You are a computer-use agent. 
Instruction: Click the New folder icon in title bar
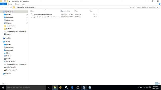(x=7, y=1)
